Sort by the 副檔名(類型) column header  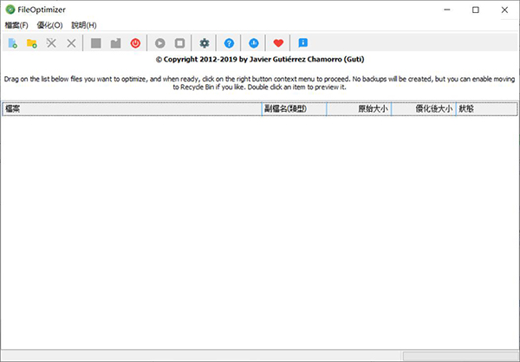tap(294, 109)
